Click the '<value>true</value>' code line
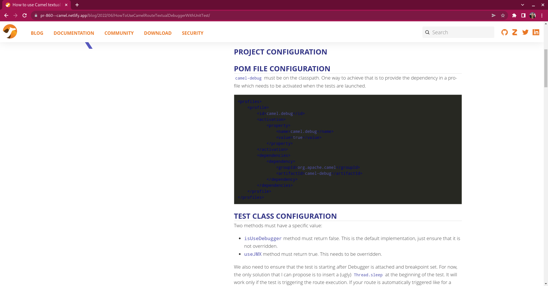Image resolution: width=548 pixels, height=286 pixels. pos(299,137)
